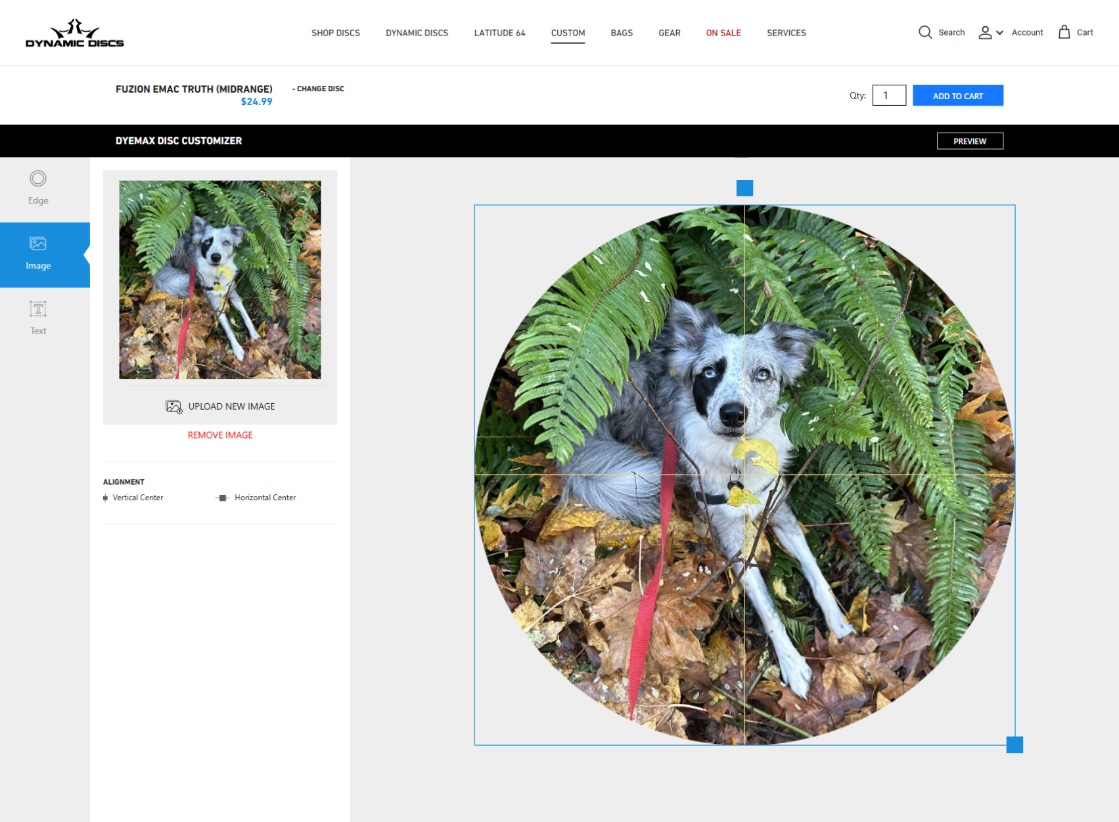The height and width of the screenshot is (822, 1119).
Task: Click the Account user icon
Action: pyautogui.click(x=985, y=32)
